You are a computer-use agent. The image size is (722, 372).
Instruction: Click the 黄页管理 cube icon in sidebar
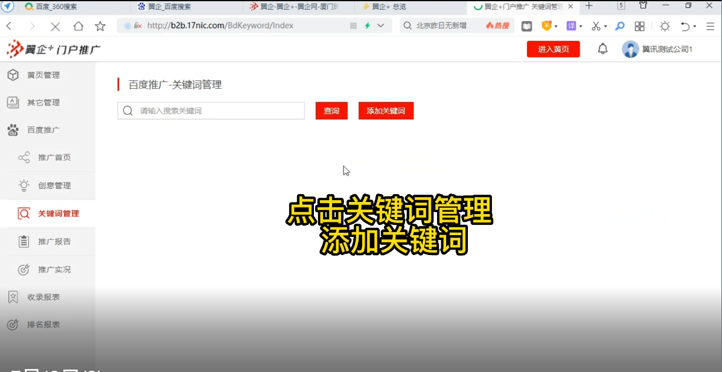[x=13, y=75]
